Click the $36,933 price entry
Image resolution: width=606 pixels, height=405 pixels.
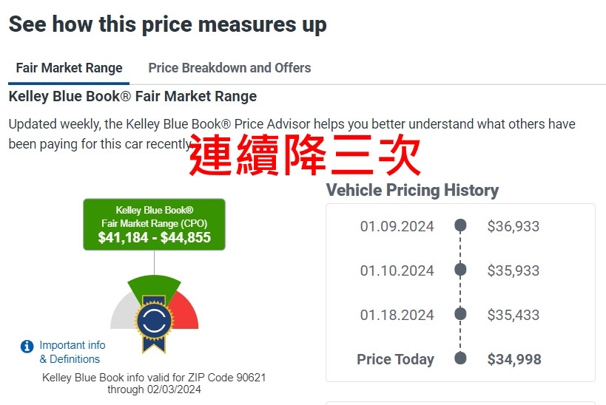[514, 226]
